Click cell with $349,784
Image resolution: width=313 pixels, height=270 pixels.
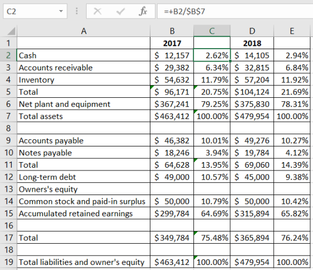[172, 238]
